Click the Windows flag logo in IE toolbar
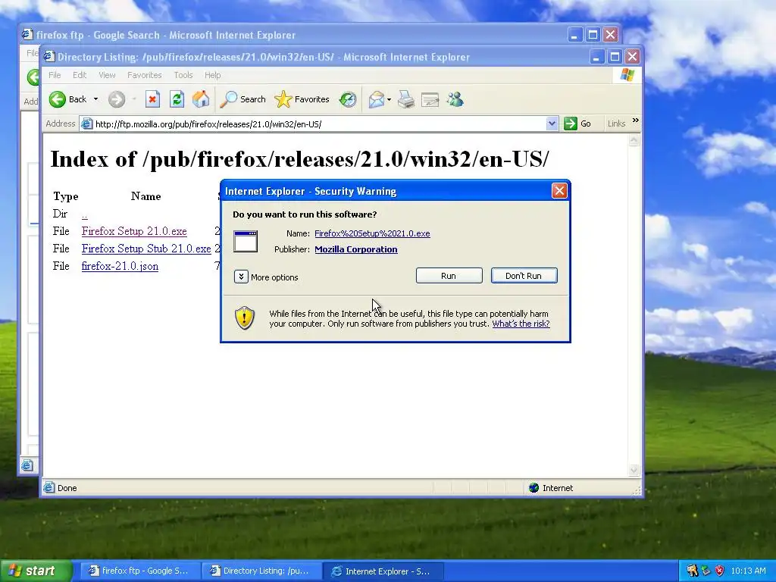 [x=627, y=75]
